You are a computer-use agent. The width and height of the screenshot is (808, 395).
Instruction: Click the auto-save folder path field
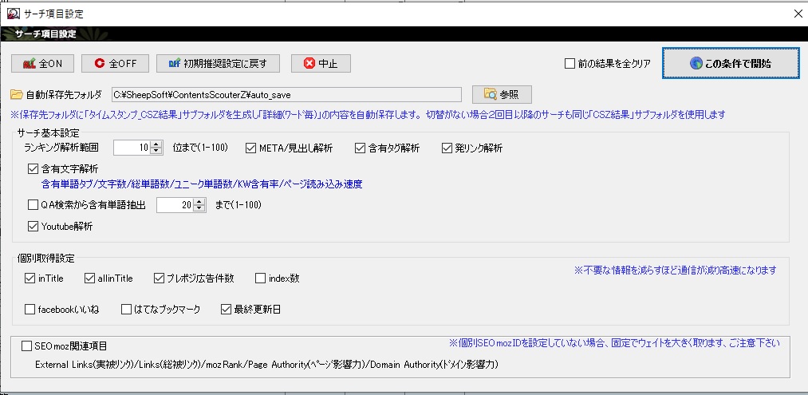tap(285, 94)
